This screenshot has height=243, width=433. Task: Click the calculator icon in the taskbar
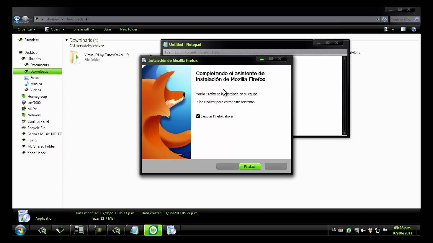79,230
